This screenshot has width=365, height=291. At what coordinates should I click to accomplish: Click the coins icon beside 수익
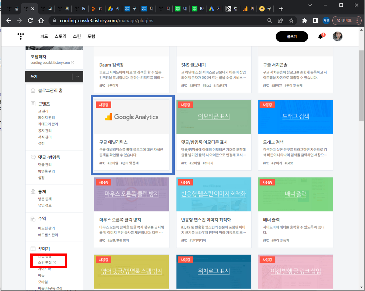click(33, 219)
